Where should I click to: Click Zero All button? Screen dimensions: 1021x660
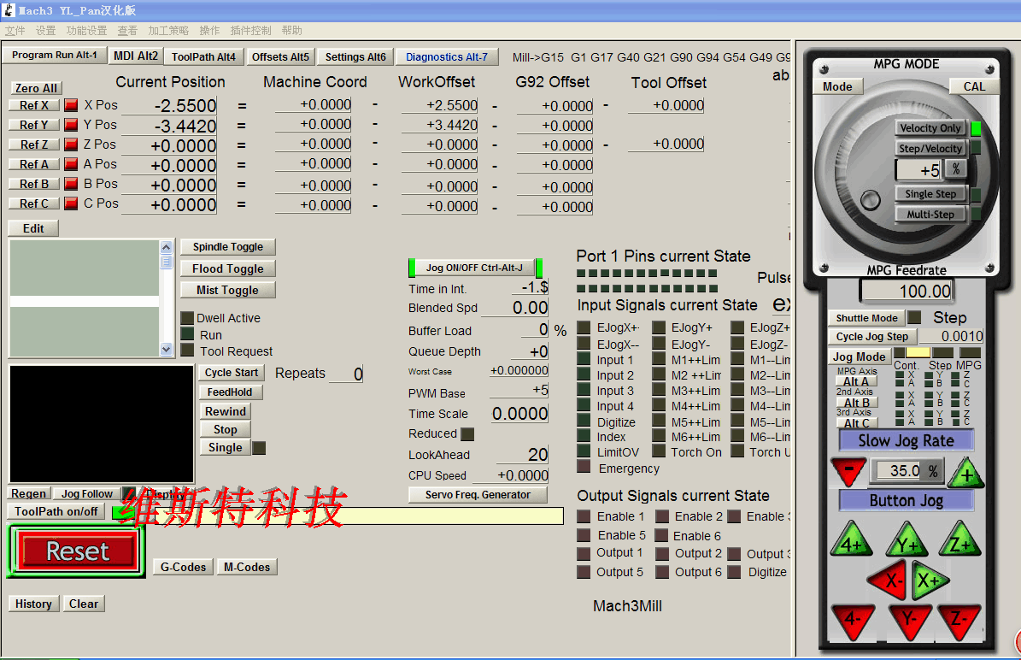click(37, 88)
